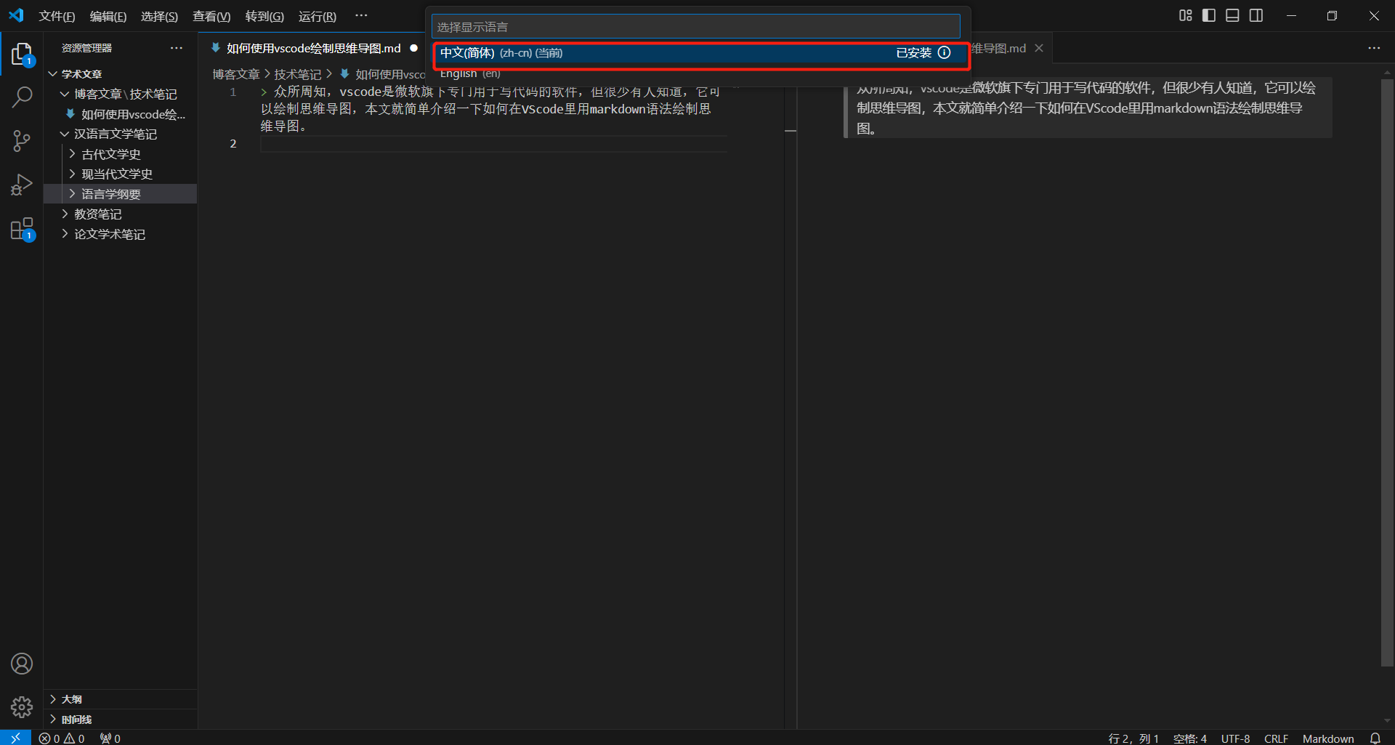Click the customize layout icon
The image size is (1395, 745).
pyautogui.click(x=1185, y=15)
